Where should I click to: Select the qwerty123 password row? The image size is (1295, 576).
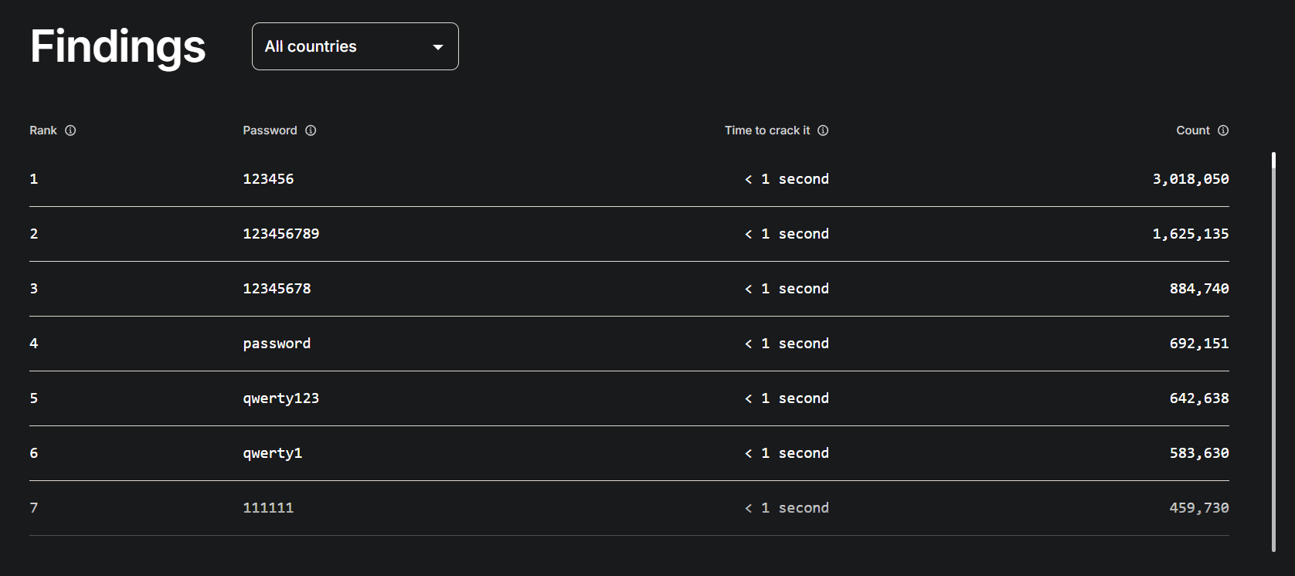pos(629,398)
